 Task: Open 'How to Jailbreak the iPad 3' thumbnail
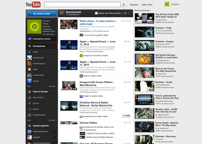[144, 100]
